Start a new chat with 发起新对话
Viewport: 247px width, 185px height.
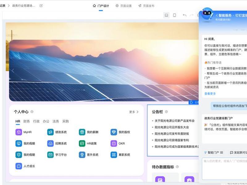point(238,152)
